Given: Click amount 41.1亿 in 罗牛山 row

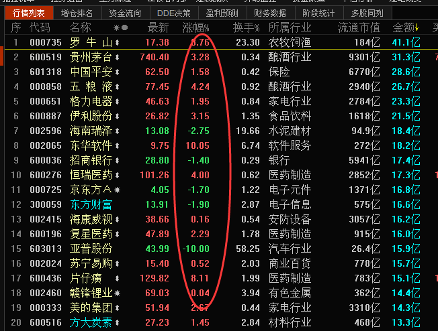Looking at the screenshot, I should click(406, 42).
